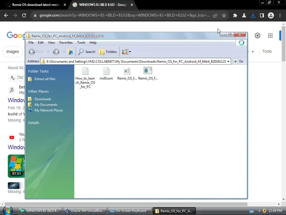
Task: Click the YouTube result icon
Action: point(12,137)
